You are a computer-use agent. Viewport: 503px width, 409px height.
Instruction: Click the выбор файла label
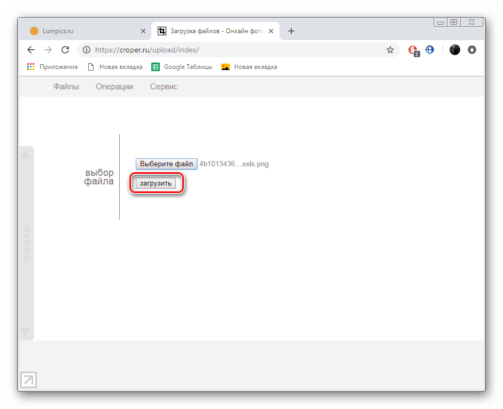coord(99,177)
